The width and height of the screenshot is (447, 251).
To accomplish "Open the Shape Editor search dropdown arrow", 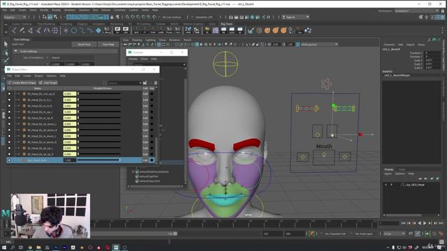I will pos(140,83).
